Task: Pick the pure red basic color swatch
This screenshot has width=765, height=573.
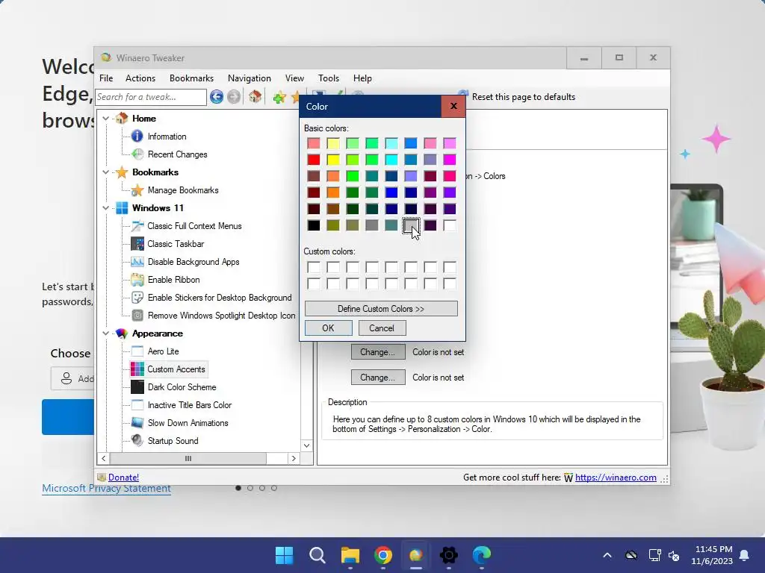Action: [314, 160]
